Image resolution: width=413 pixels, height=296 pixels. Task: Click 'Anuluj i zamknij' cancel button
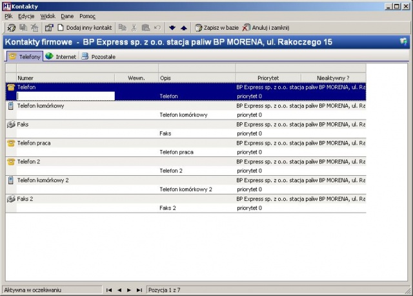click(266, 27)
